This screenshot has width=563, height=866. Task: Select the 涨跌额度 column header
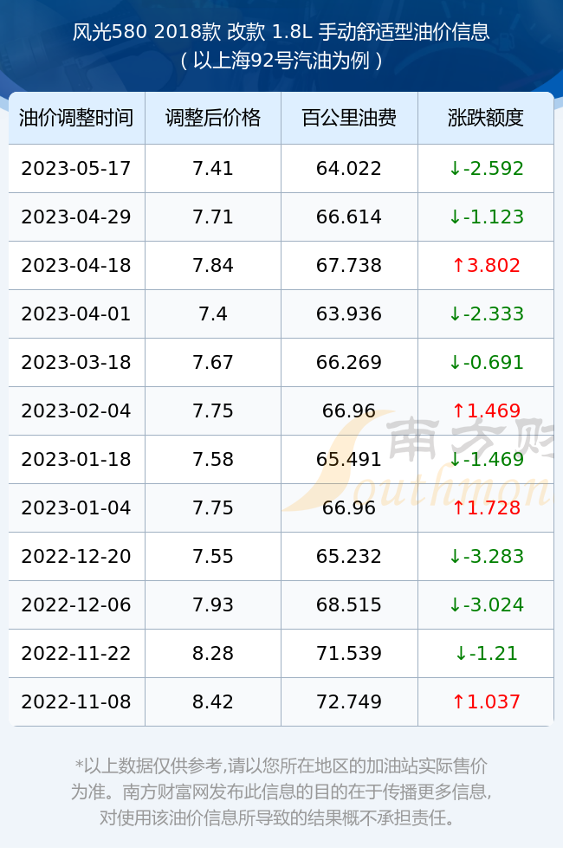click(x=486, y=118)
